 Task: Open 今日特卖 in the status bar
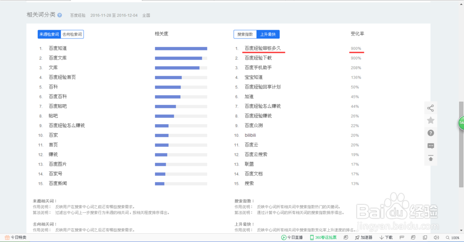[x=16, y=237]
